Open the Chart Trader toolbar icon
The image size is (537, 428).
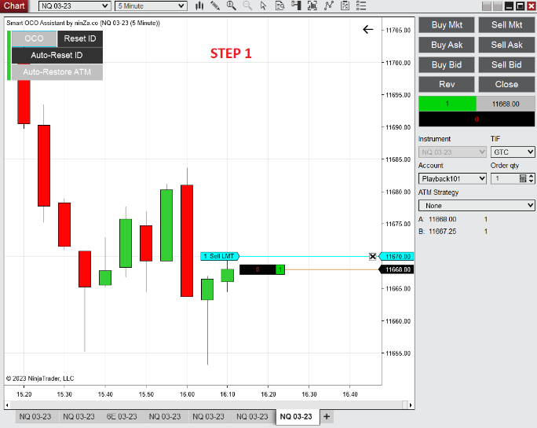pyautogui.click(x=295, y=6)
